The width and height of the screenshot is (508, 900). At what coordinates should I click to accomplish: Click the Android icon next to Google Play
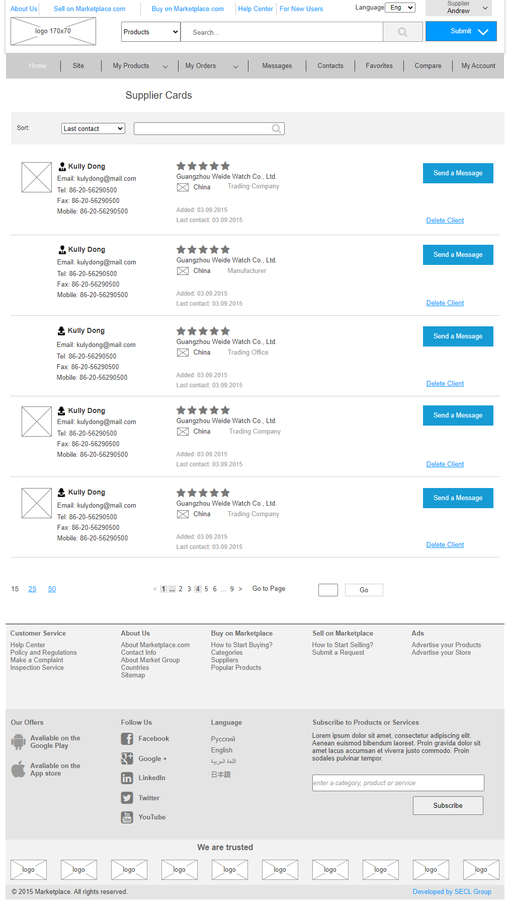pyautogui.click(x=19, y=742)
